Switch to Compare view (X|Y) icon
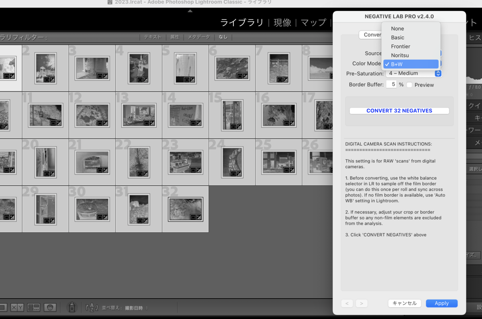 (17, 308)
